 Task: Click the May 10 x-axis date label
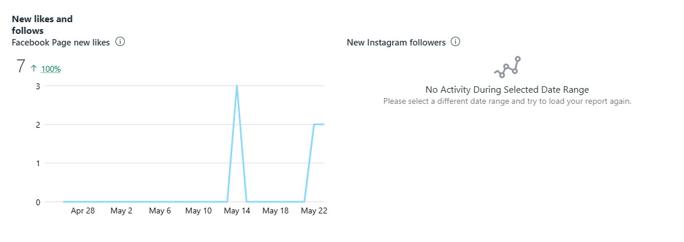point(198,211)
